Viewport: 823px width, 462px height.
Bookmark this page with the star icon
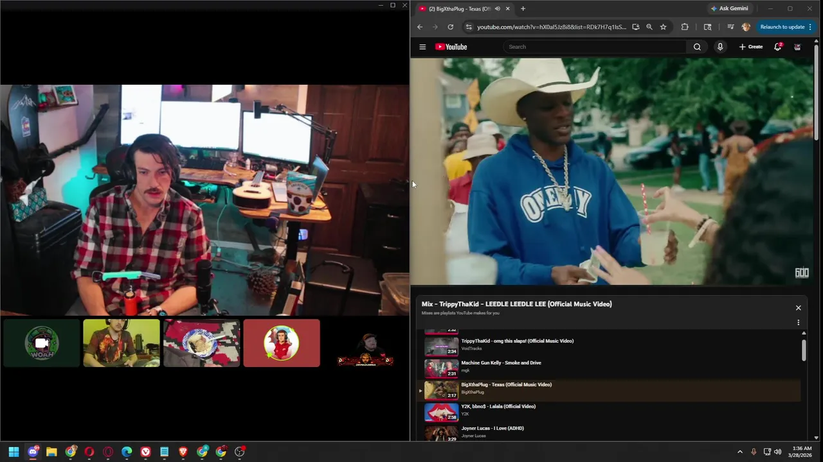663,27
